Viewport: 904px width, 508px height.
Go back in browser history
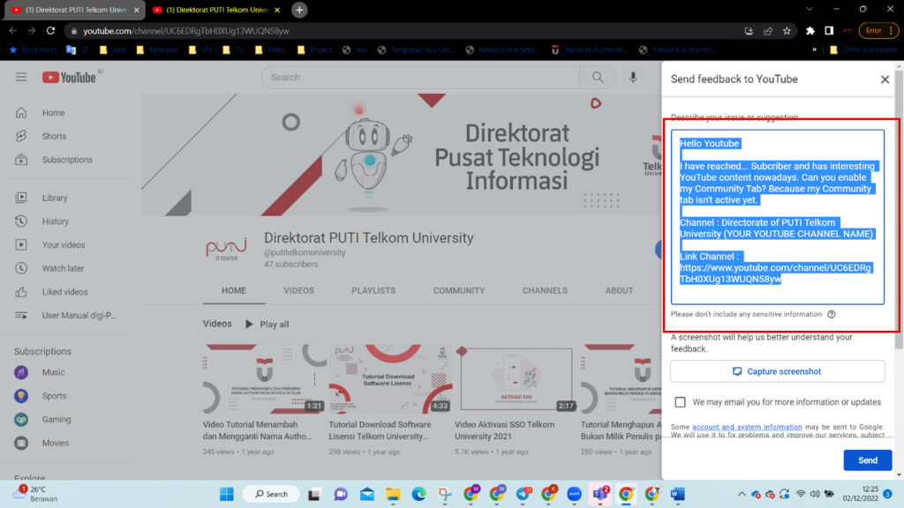pos(12,31)
